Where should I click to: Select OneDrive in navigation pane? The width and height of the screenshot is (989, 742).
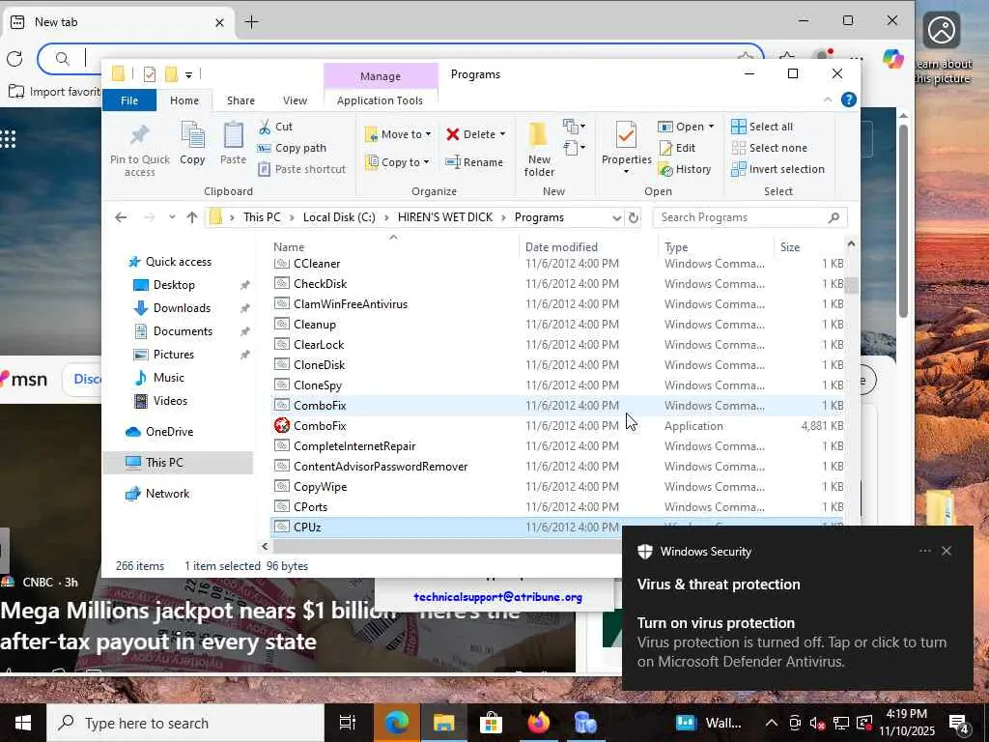169,432
